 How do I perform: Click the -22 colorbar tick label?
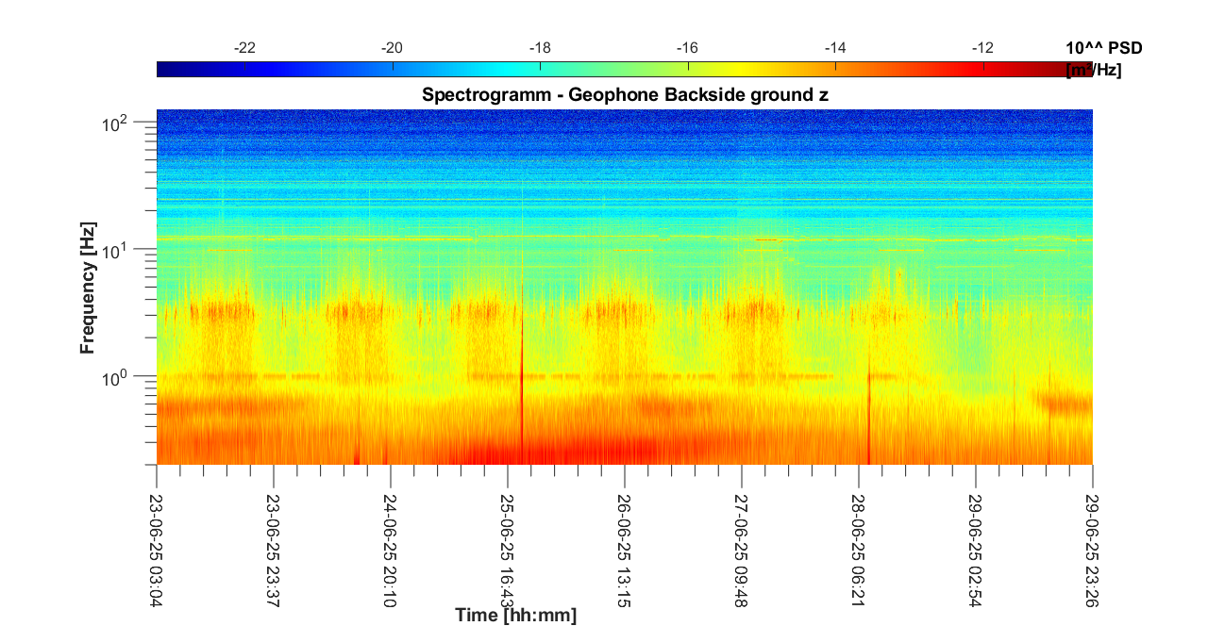[x=244, y=48]
